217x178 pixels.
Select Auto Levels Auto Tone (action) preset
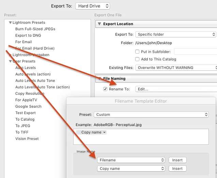pos(43,87)
